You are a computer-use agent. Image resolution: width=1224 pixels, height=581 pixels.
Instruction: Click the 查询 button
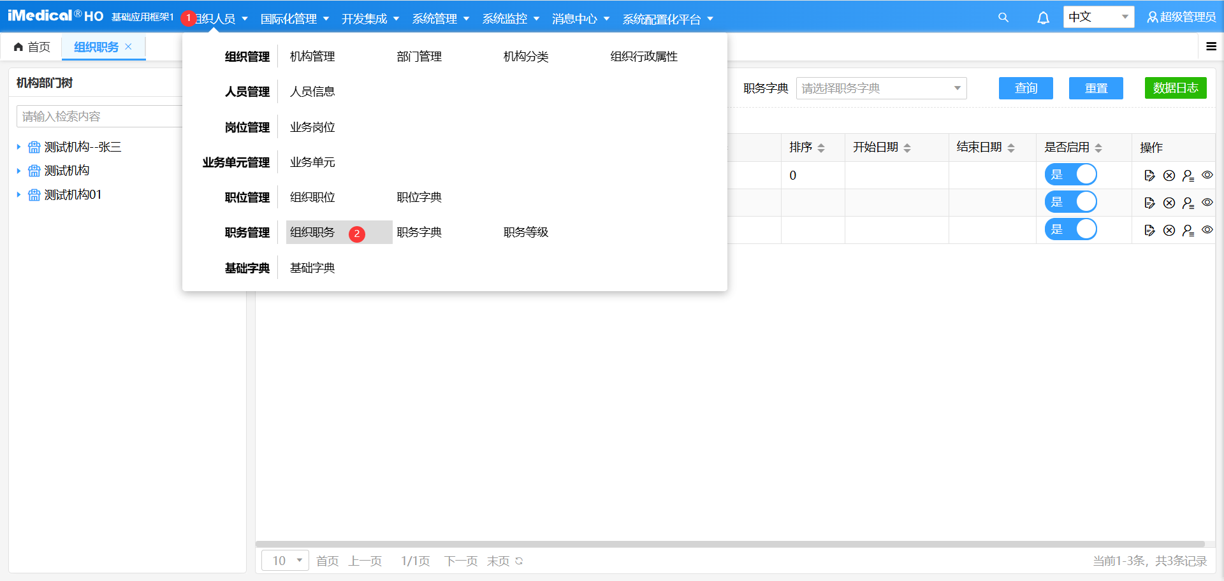point(1026,88)
